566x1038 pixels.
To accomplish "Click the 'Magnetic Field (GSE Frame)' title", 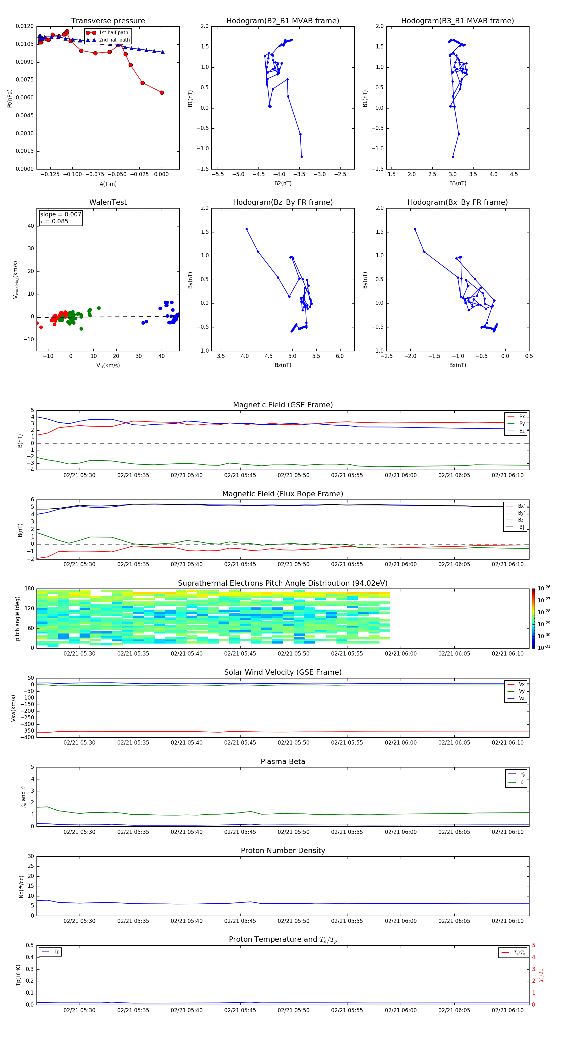I will [283, 405].
